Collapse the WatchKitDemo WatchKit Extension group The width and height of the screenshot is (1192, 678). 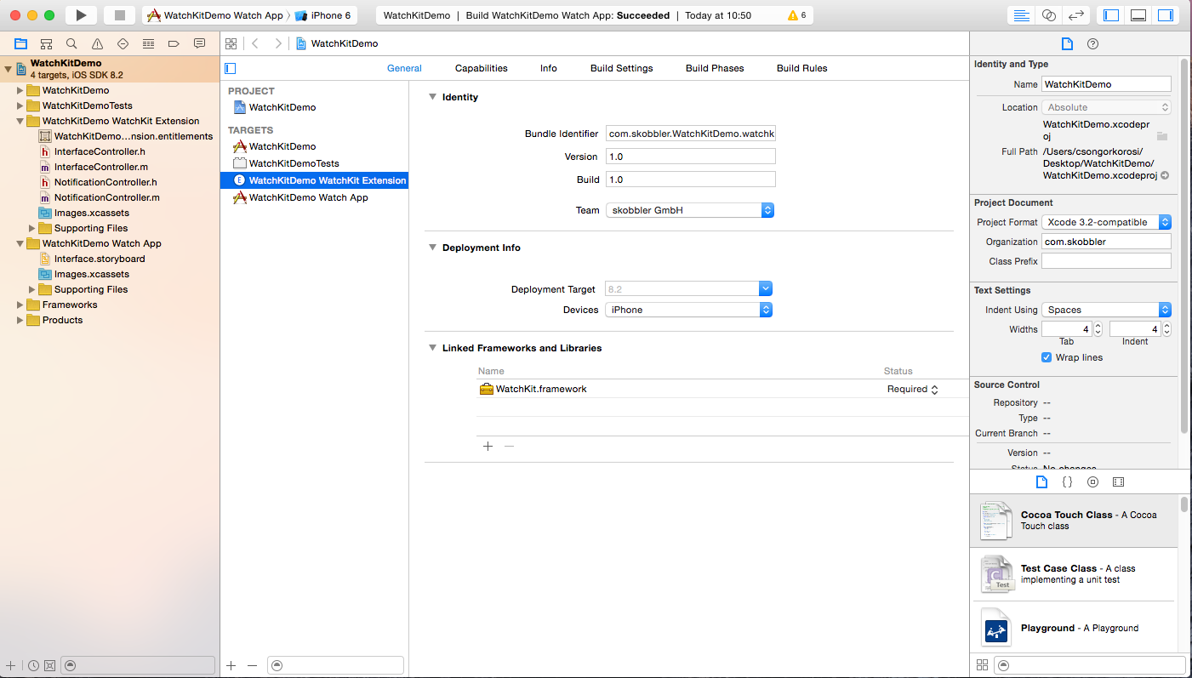tap(20, 121)
